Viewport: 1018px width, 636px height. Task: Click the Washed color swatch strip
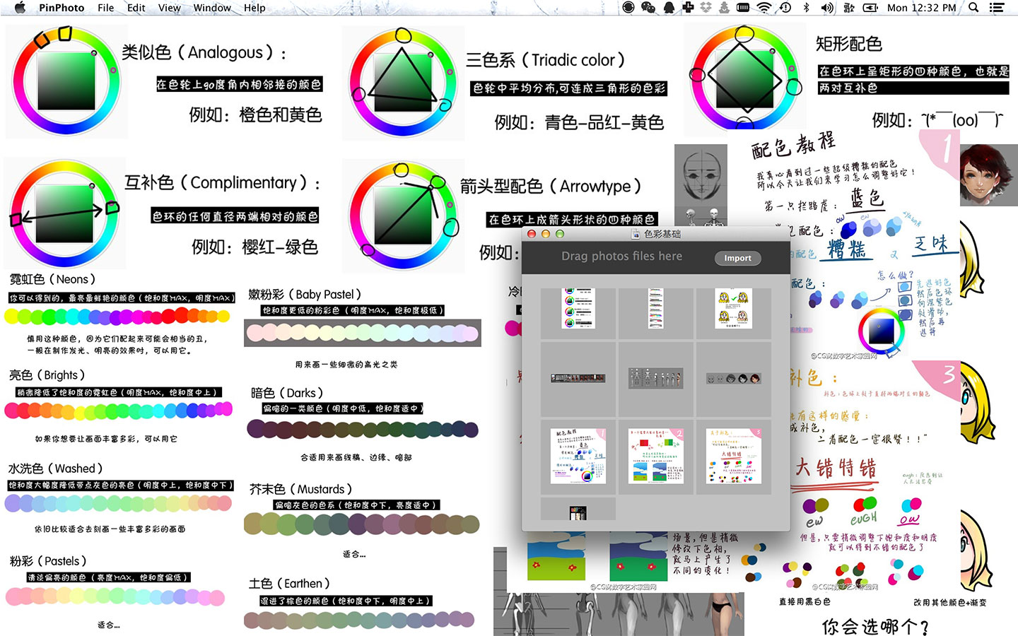pos(119,503)
